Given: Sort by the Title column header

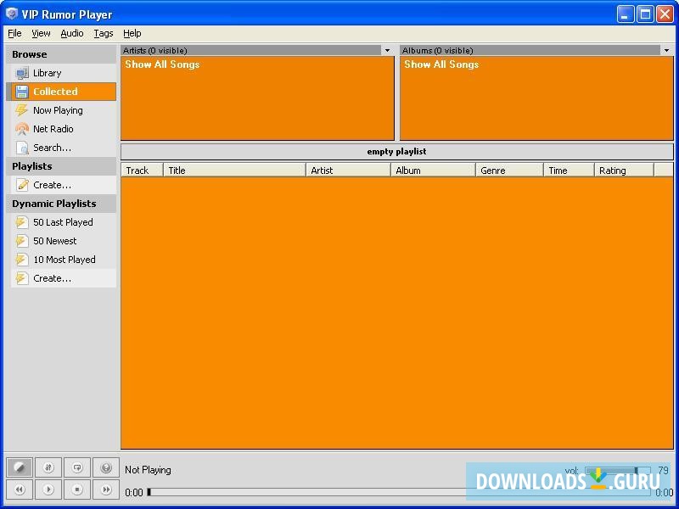Looking at the screenshot, I should click(x=234, y=171).
